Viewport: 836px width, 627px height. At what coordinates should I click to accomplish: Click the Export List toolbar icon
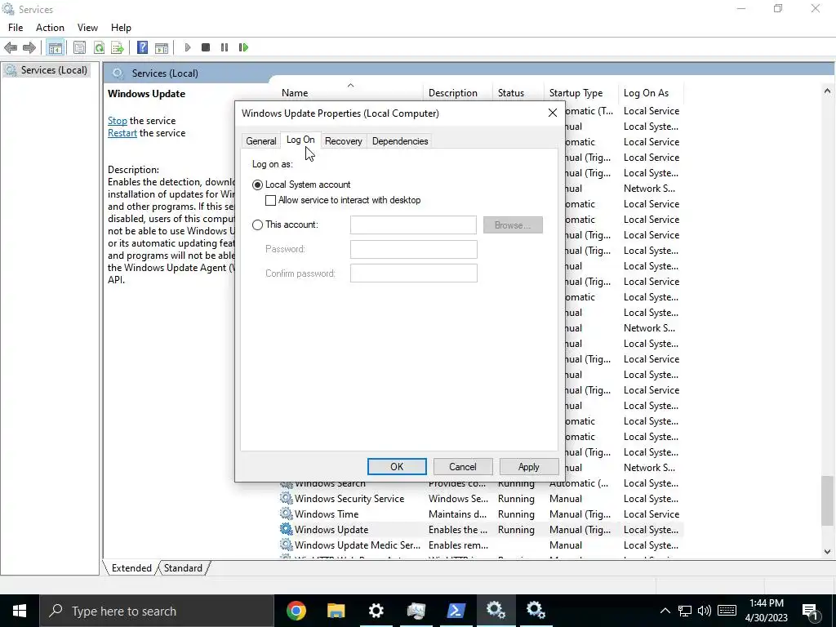tap(118, 47)
